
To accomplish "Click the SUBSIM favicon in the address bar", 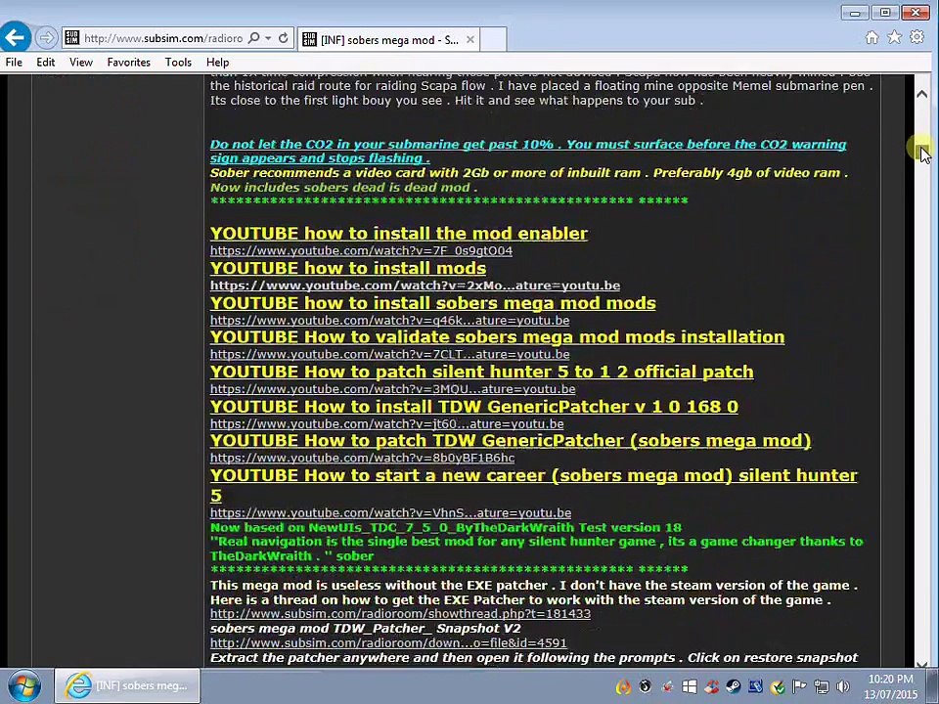I will [x=71, y=38].
